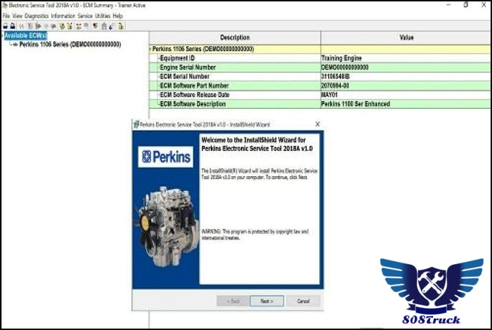Click the Description column header
492x330 pixels.
[x=234, y=37]
